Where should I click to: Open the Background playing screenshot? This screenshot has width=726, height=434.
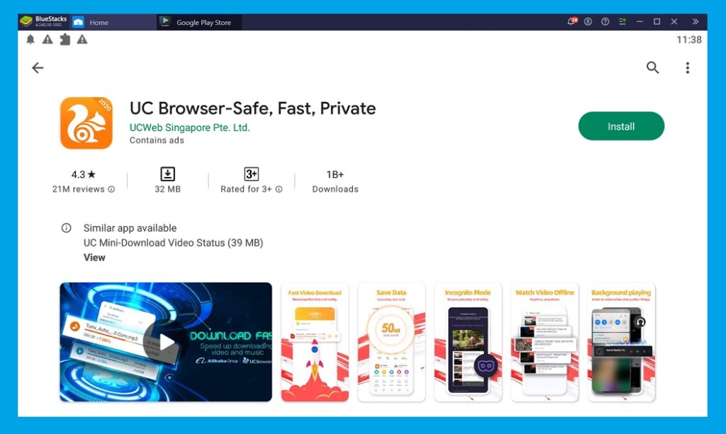point(621,342)
